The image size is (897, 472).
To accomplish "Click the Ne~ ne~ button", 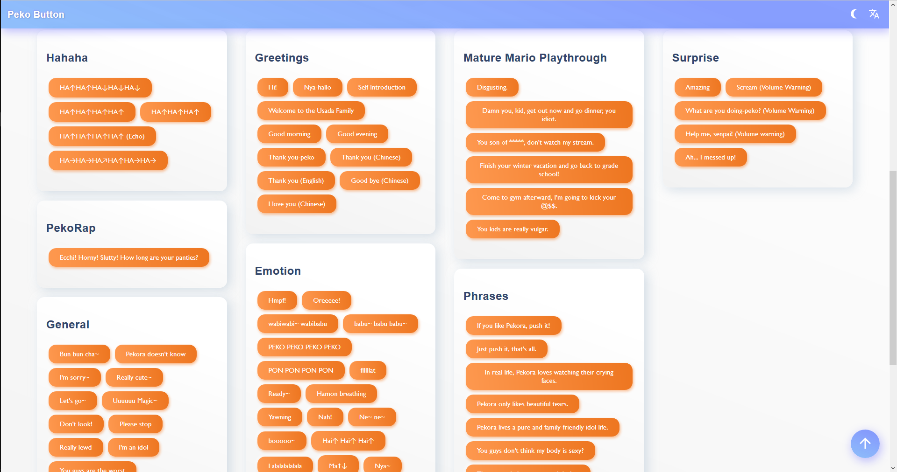I will click(x=372, y=417).
